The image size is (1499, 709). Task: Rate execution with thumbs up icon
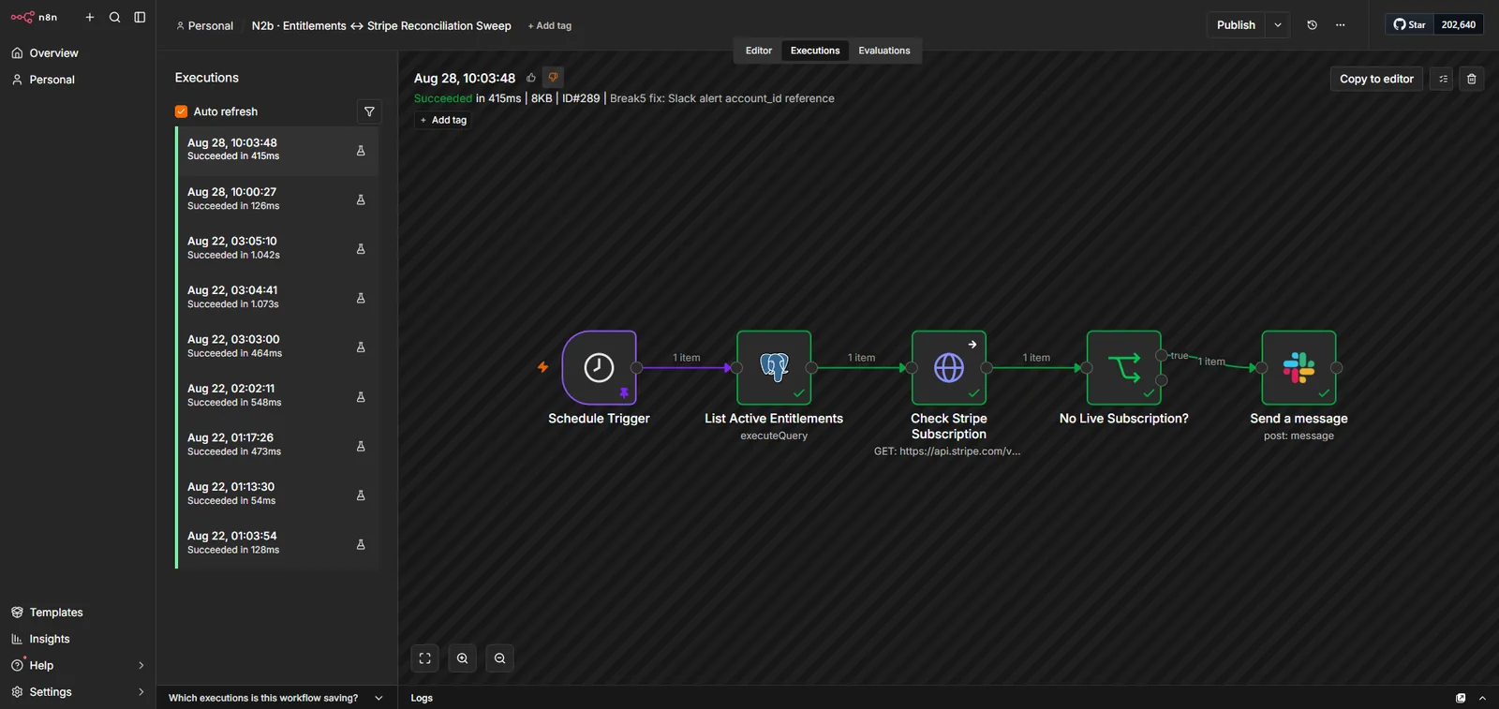(x=531, y=78)
